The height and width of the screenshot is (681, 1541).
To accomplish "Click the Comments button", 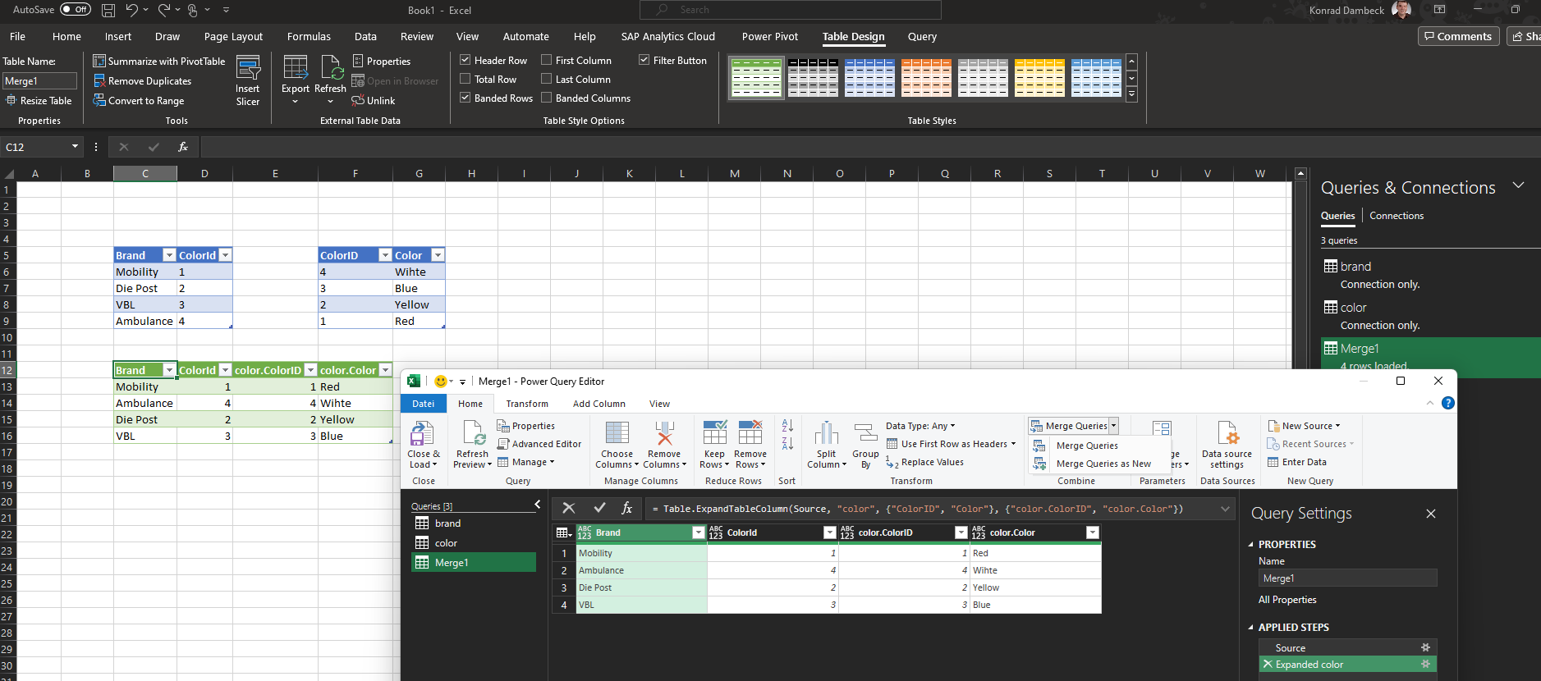I will [x=1458, y=36].
